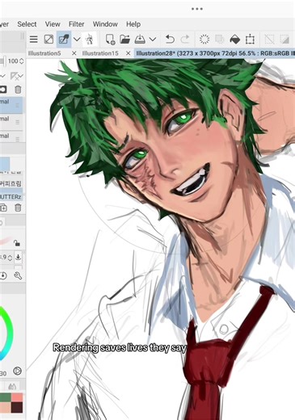Add a new sub tool icon
Screen dimensions: 295x420
click(3, 208)
